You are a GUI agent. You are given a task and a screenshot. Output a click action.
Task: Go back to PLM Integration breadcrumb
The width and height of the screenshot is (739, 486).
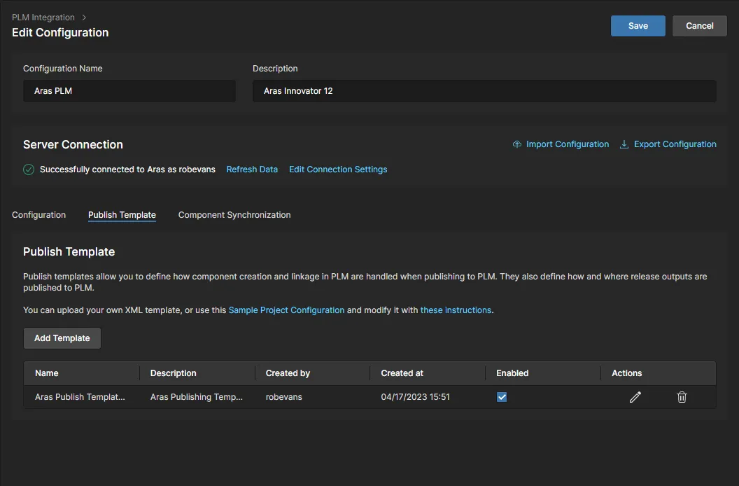(x=43, y=18)
